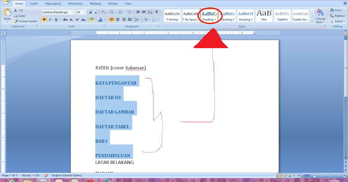
Task: Click the English (United States) language indicator
Action: [x=67, y=175]
